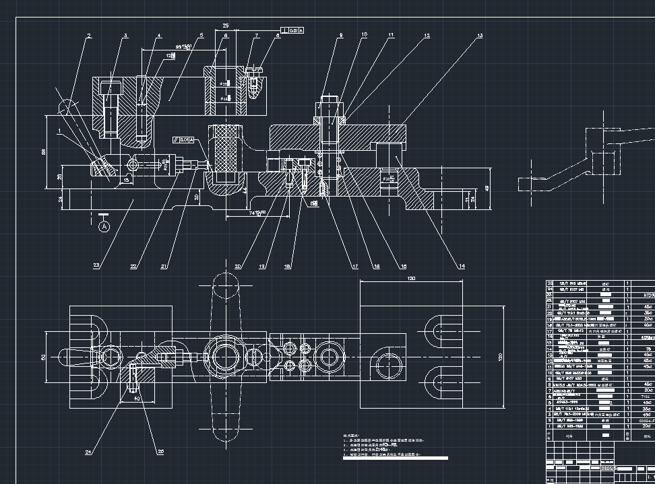655x484 pixels.
Task: Select part balloon number 12
Action: coord(427,36)
